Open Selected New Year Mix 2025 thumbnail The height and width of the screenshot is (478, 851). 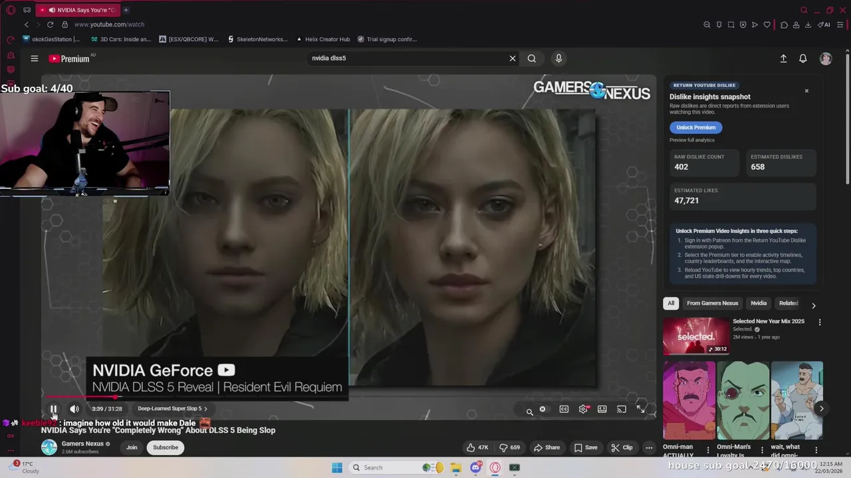click(x=695, y=336)
